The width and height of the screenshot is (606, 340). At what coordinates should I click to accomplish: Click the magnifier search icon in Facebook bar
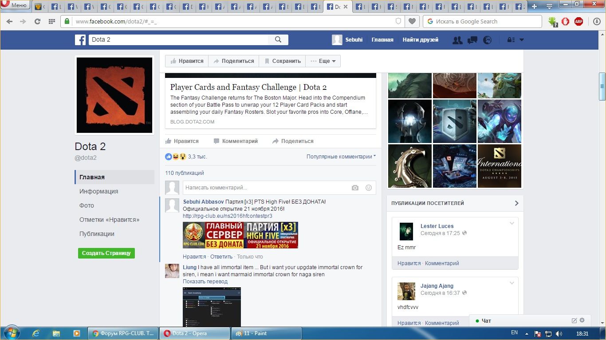(x=278, y=40)
